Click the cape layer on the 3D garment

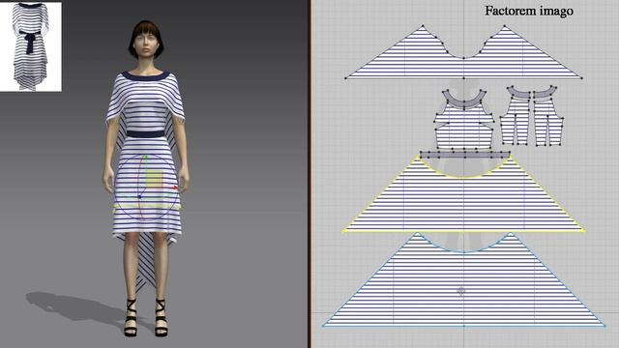click(x=145, y=93)
